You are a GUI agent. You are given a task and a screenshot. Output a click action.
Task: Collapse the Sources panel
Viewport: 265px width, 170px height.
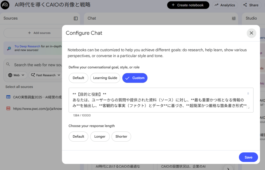tap(75, 18)
